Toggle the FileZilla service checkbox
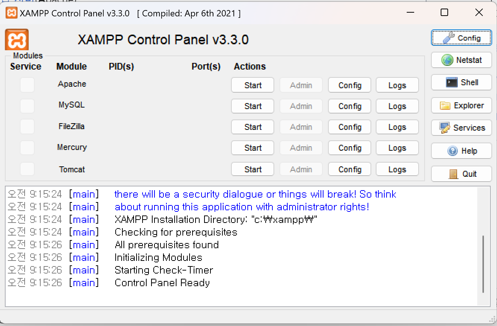The image size is (497, 326). click(x=27, y=127)
